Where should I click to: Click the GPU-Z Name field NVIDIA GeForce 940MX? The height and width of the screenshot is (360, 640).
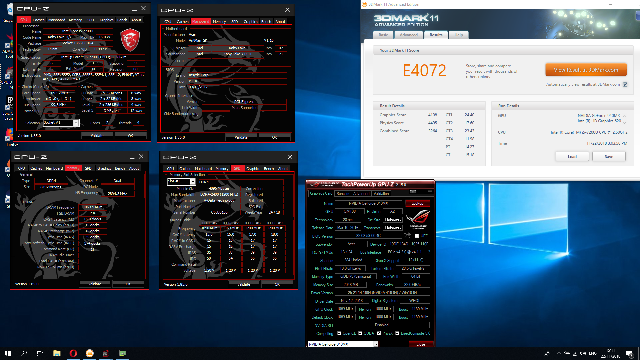[368, 203]
